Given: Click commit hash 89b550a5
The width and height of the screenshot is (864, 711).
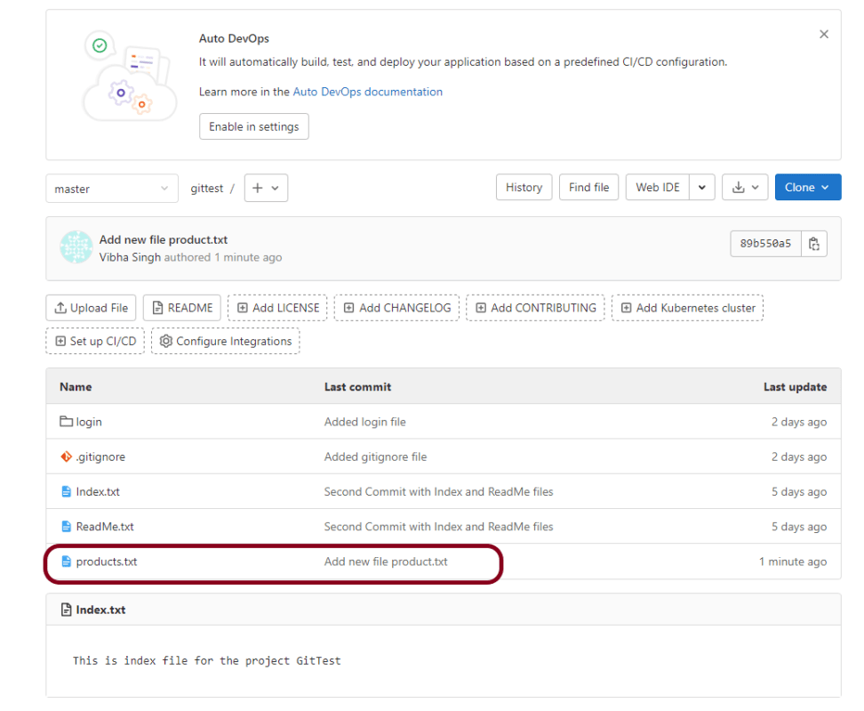Looking at the screenshot, I should point(765,244).
